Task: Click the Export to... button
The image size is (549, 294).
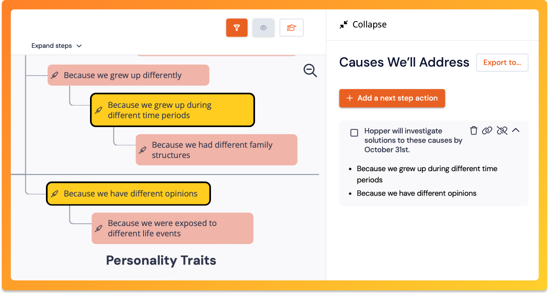Action: pos(502,62)
